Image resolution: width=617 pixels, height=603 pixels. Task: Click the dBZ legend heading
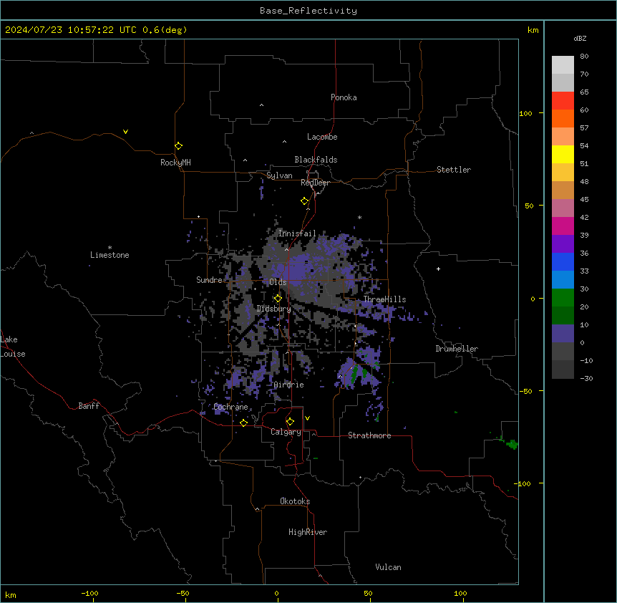(x=580, y=38)
